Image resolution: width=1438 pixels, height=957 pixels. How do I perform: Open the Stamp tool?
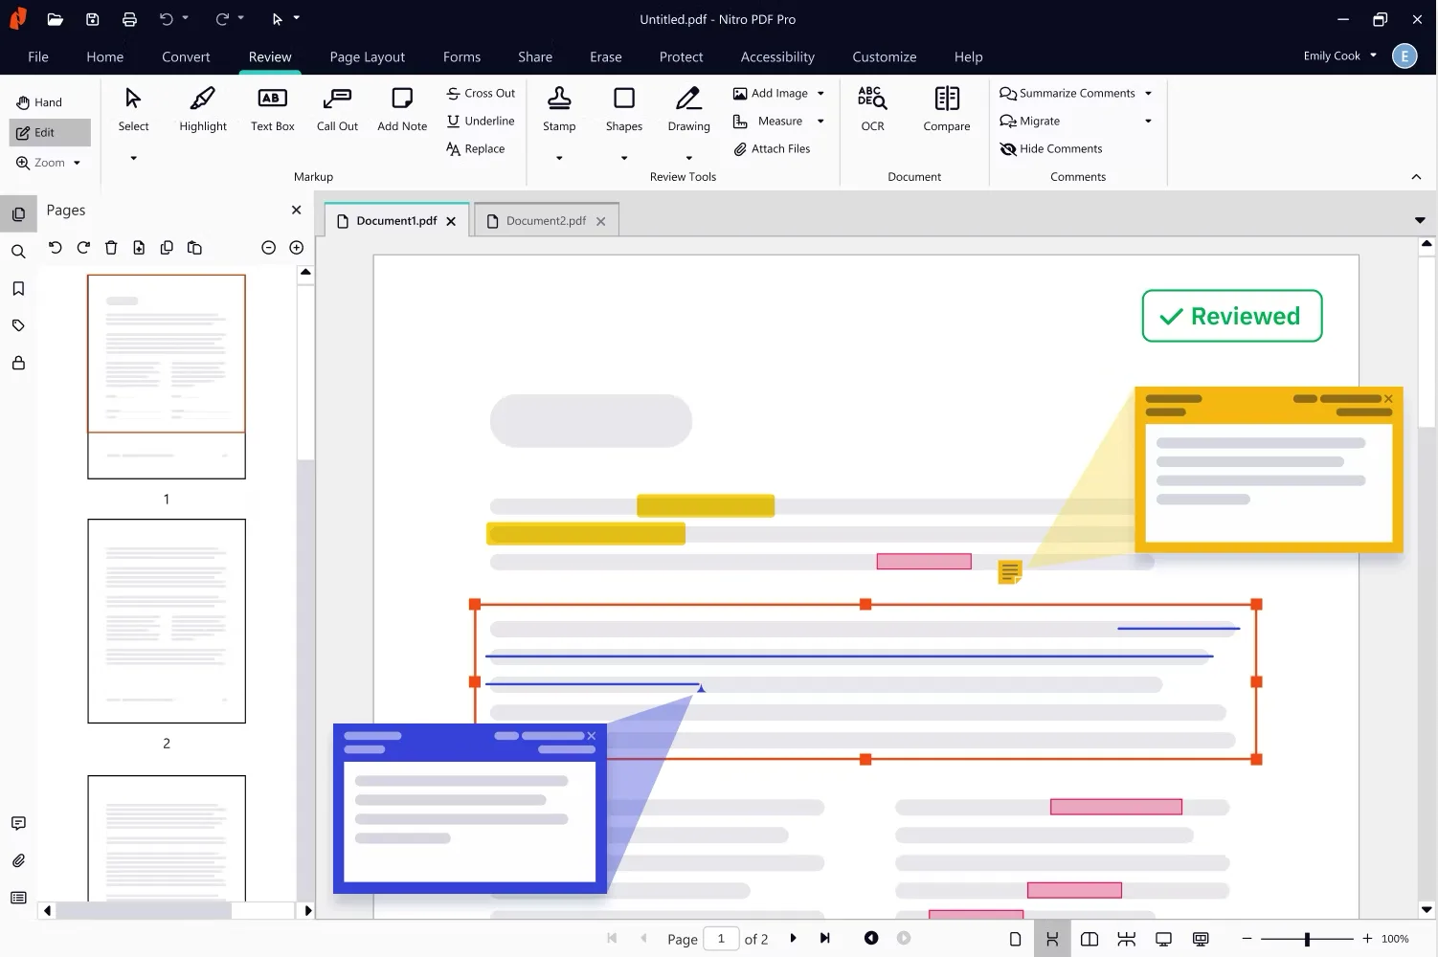click(559, 109)
